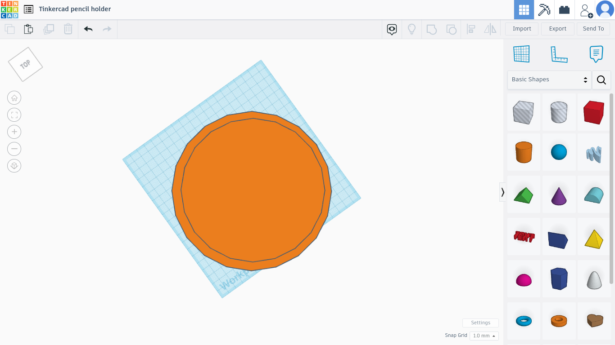Undo the last action
The image size is (615, 345).
click(x=88, y=29)
